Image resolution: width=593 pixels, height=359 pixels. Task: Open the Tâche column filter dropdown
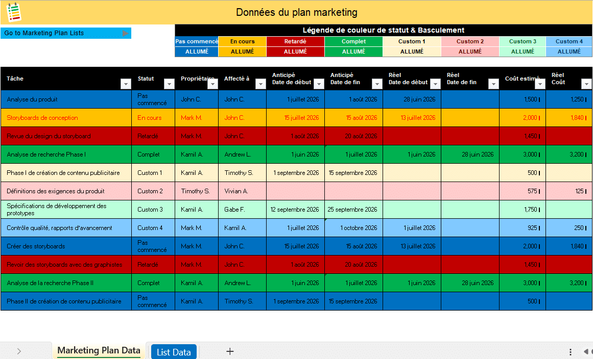pyautogui.click(x=126, y=84)
